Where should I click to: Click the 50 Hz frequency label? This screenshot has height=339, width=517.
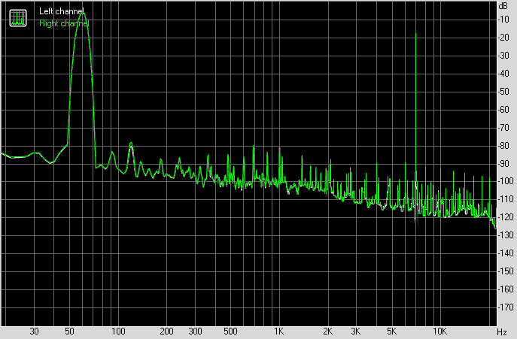point(69,331)
